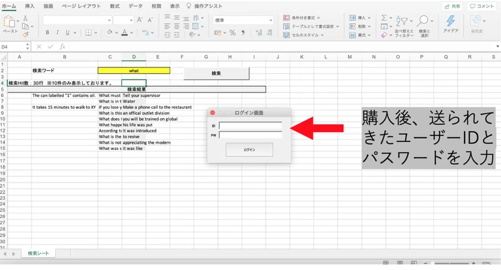The image size is (501, 270).
Task: Apply percent style format
Action: click(232, 32)
